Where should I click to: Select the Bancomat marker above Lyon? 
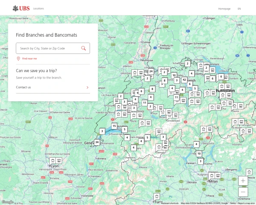(59, 161)
